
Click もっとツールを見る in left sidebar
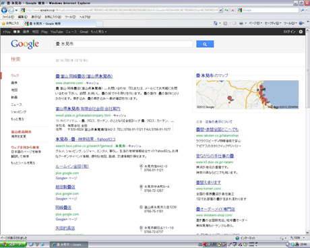23,163
